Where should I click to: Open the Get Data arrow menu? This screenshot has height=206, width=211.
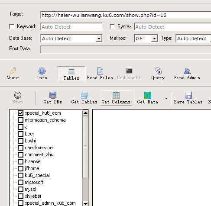click(166, 98)
